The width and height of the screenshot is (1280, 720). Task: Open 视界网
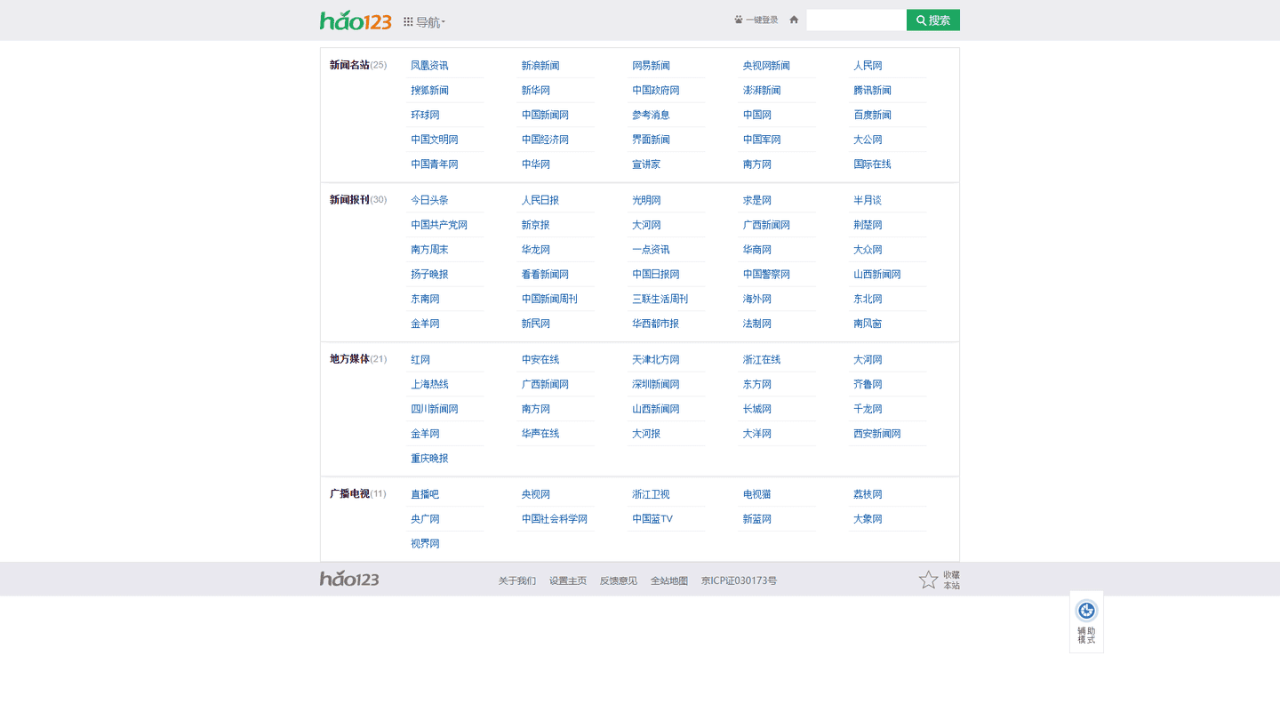(x=425, y=544)
